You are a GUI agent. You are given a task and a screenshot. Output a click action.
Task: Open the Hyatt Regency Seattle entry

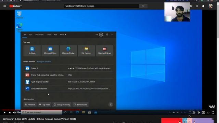(x=68, y=82)
